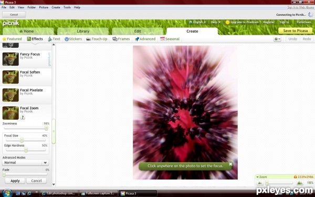Collapse the Zoom panel expander

(258, 177)
